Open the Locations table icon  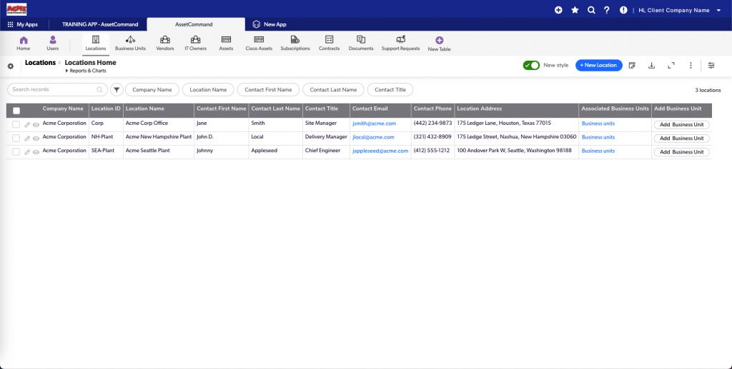click(x=96, y=39)
